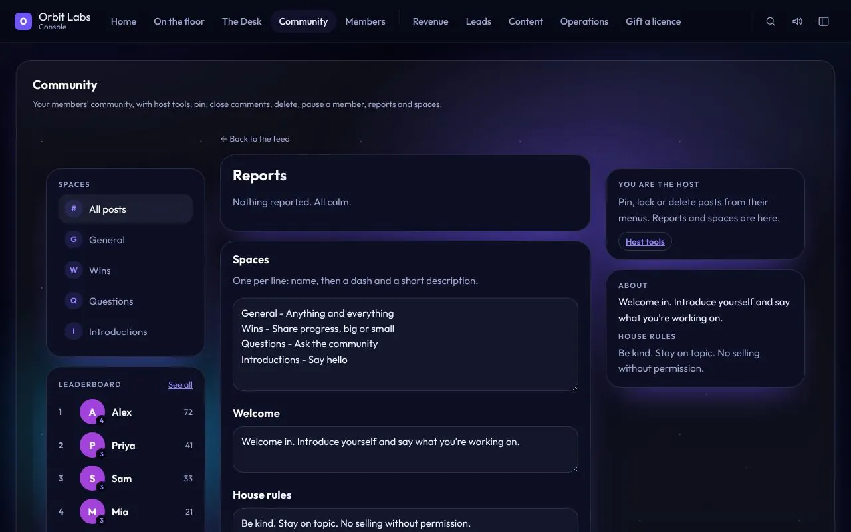Click Priya's avatar in leaderboard

92,446
